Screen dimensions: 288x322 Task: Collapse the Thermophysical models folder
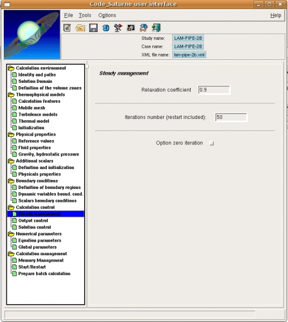(x=11, y=94)
